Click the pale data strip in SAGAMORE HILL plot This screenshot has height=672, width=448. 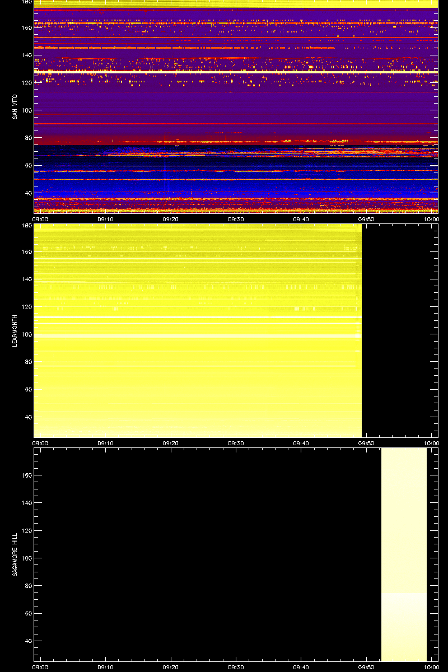(404, 554)
